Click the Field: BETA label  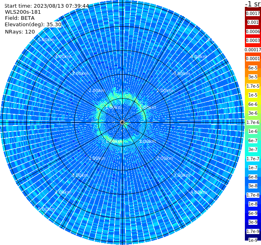tap(20, 18)
